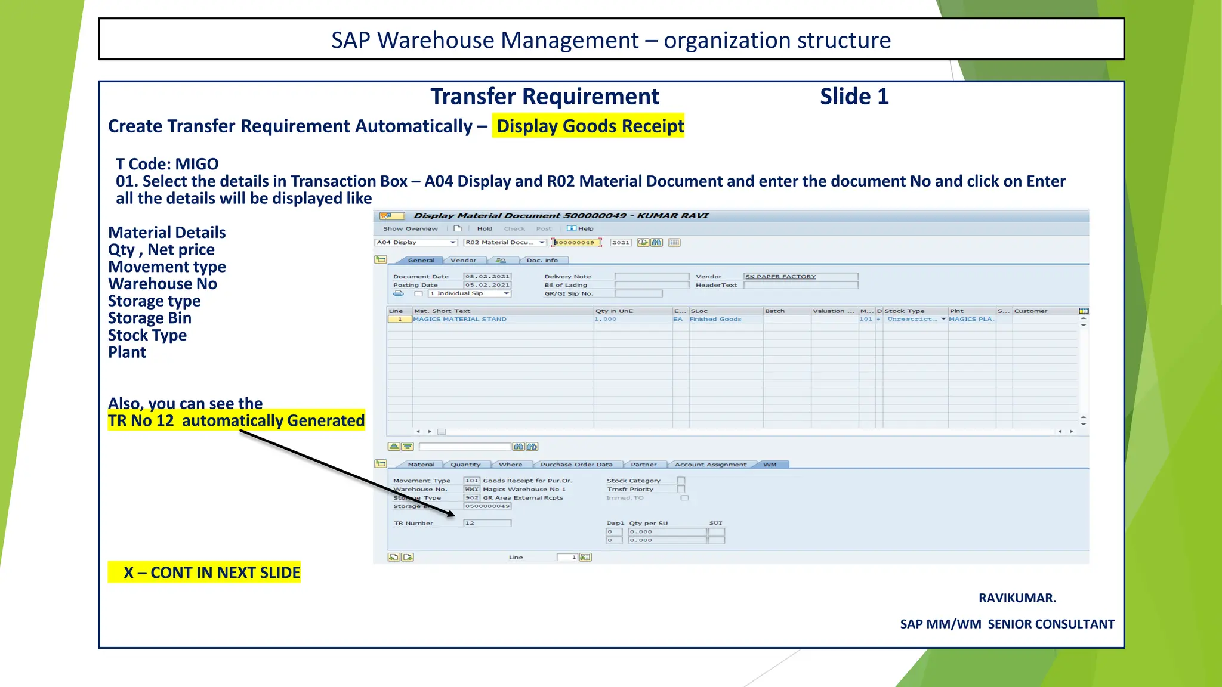1222x687 pixels.
Task: Click the TR Number field showing 12
Action: [x=487, y=523]
